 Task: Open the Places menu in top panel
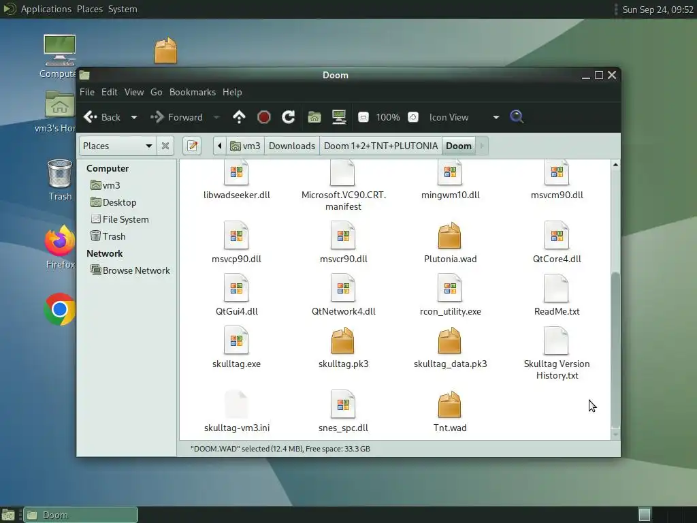[x=90, y=9]
